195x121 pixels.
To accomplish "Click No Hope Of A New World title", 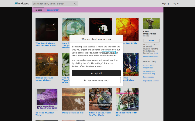I will click(x=45, y=114).
